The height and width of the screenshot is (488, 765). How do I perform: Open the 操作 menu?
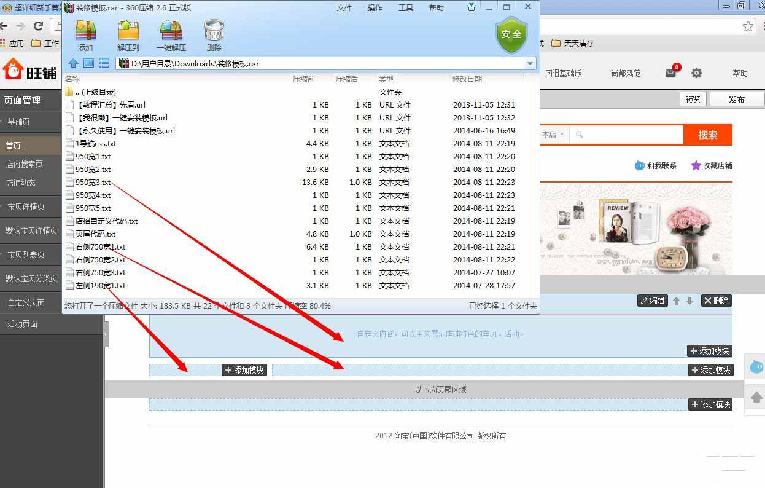click(x=375, y=8)
